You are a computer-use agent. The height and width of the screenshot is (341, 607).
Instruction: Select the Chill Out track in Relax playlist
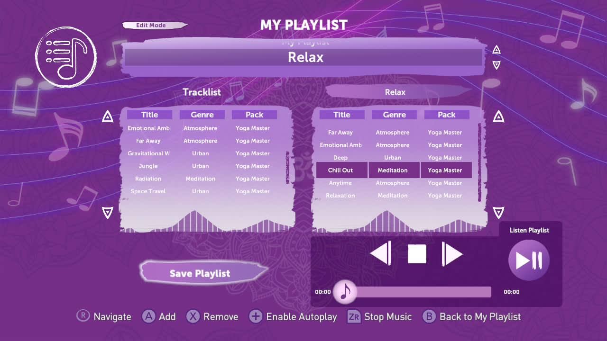point(341,170)
